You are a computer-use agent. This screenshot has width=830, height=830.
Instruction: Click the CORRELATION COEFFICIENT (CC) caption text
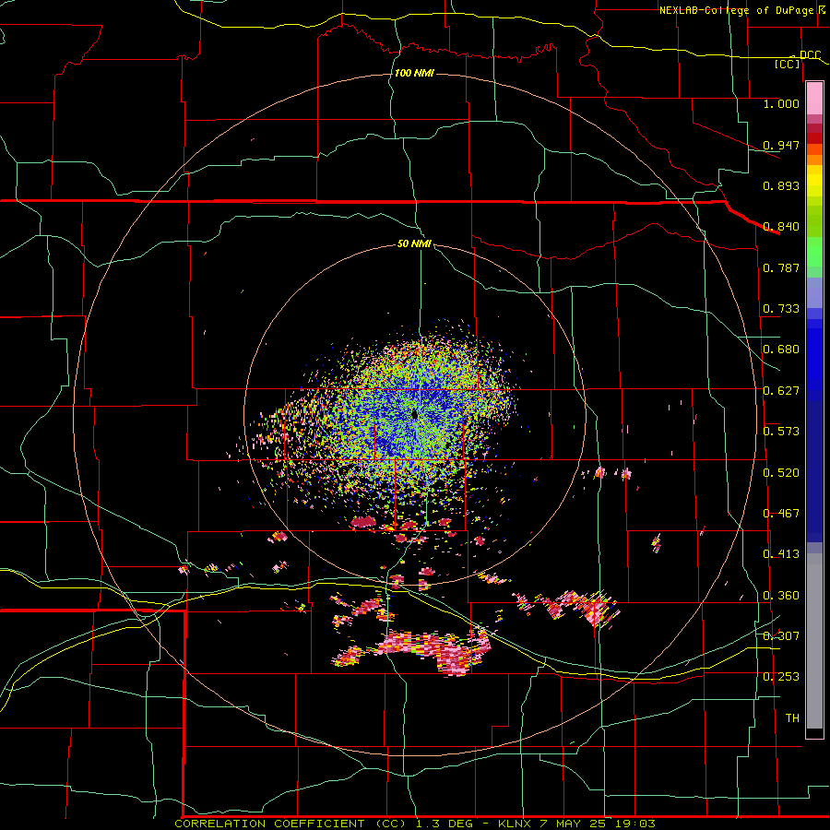(x=290, y=824)
